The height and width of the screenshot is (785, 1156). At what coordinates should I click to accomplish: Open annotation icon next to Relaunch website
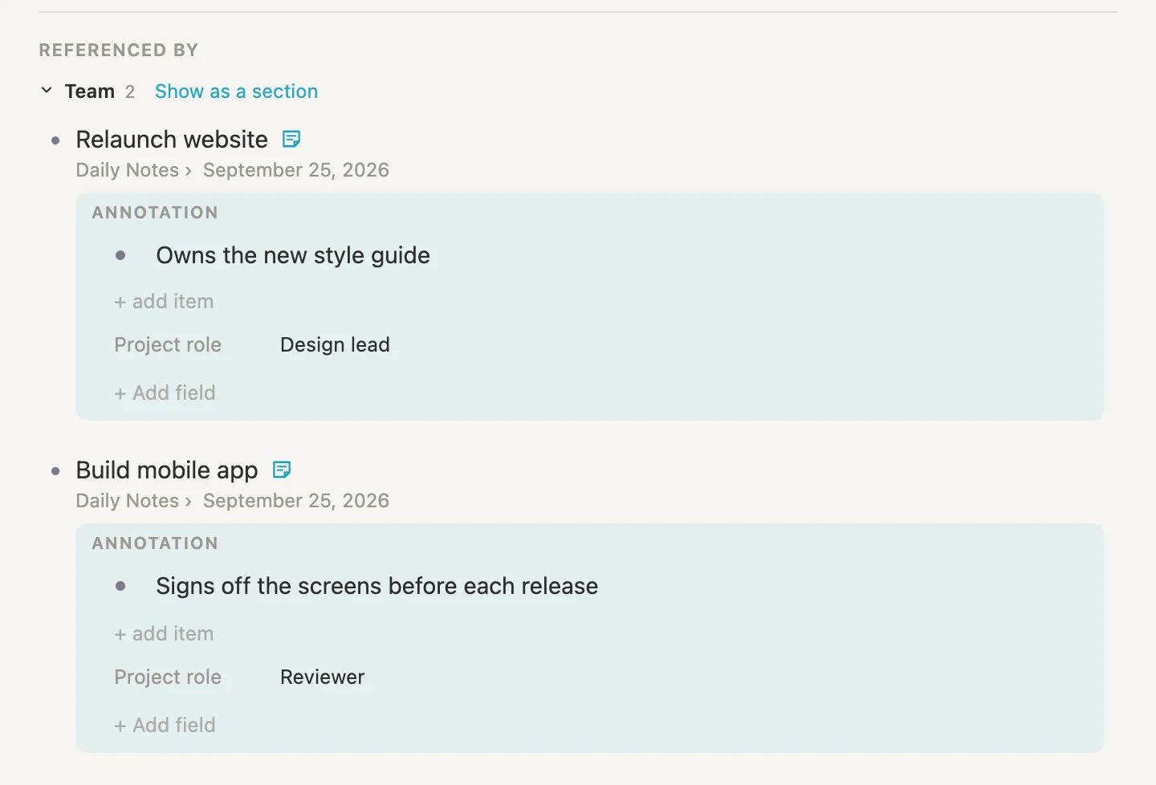[291, 139]
